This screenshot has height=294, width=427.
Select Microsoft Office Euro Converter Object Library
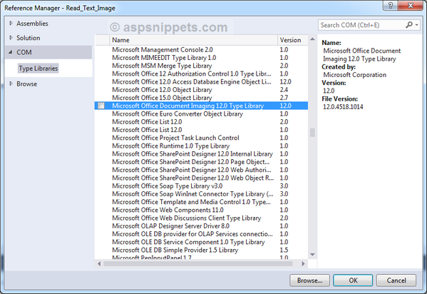pyautogui.click(x=201, y=113)
